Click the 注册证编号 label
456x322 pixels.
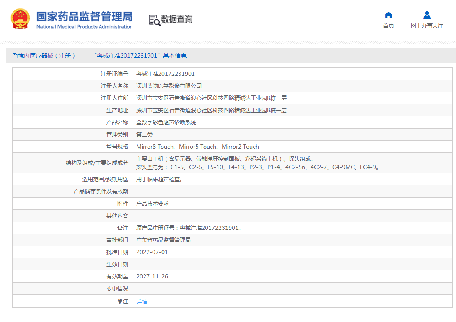click(114, 74)
